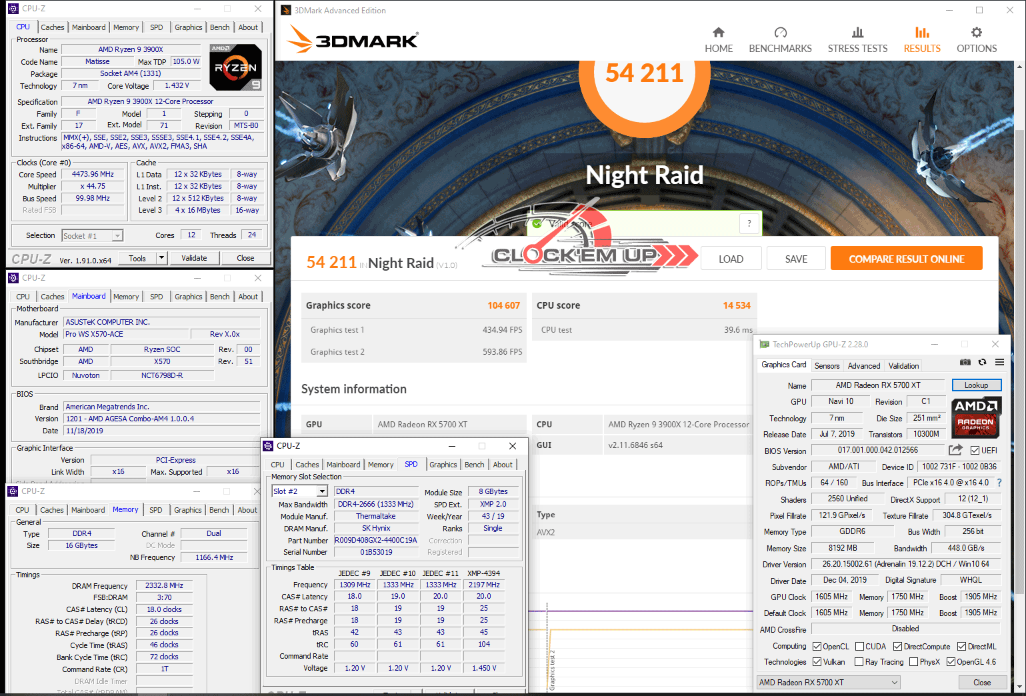This screenshot has width=1026, height=696.
Task: Expand the AMD Radeon RX 5700 XT GPU selector
Action: coord(895,683)
